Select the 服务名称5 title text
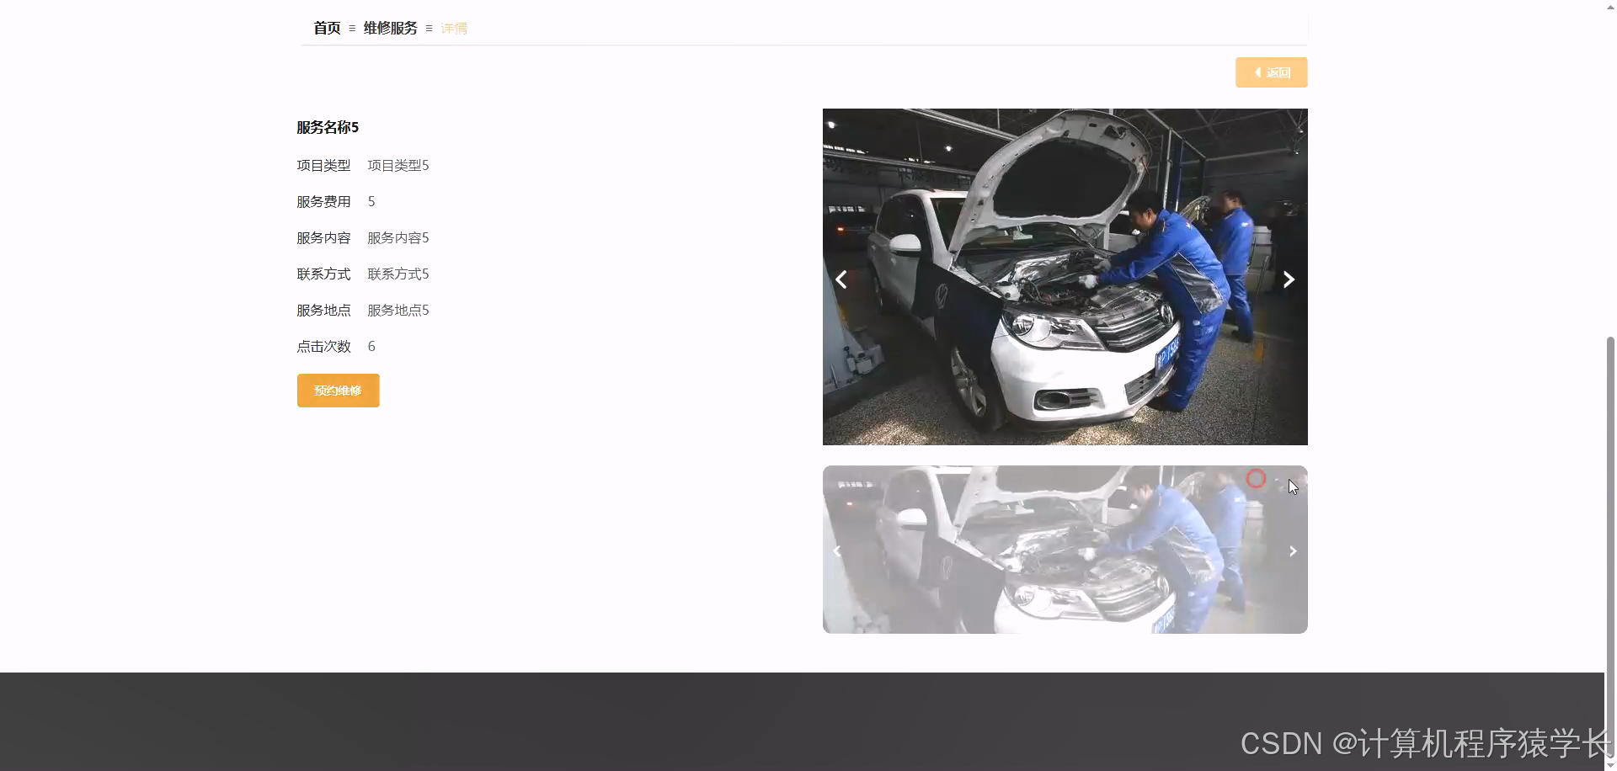The width and height of the screenshot is (1617, 771). tap(328, 127)
